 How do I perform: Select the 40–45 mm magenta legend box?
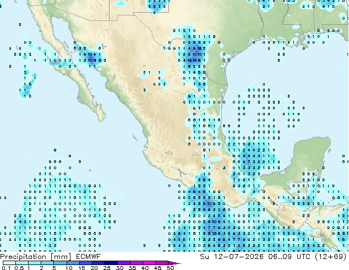tap(149, 263)
